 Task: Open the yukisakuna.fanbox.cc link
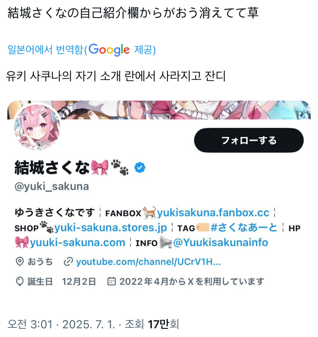tap(213, 212)
